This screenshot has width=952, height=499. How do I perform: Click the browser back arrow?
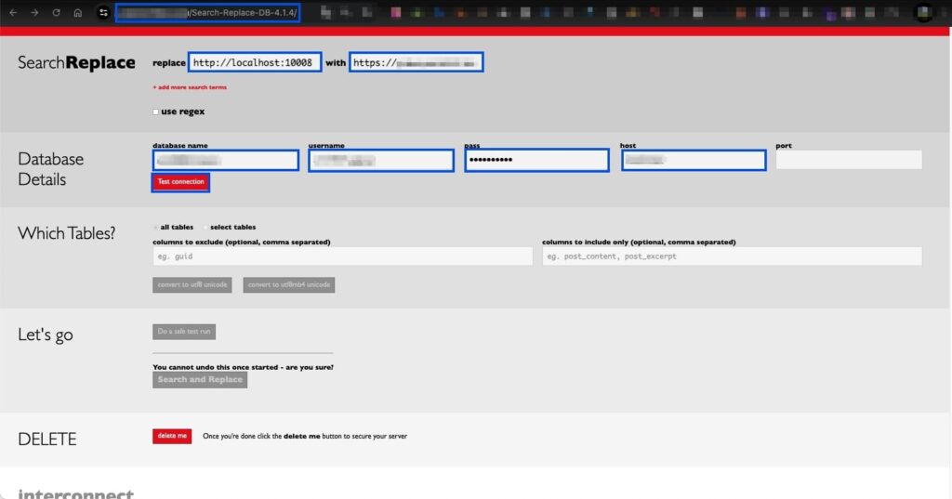(x=13, y=12)
